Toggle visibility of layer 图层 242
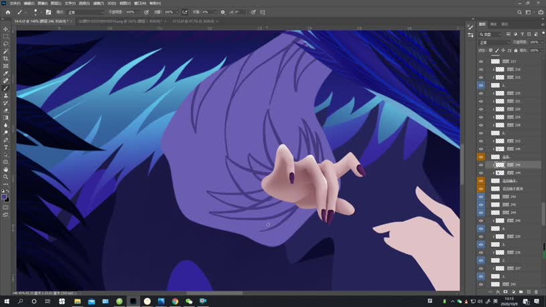 (481, 284)
